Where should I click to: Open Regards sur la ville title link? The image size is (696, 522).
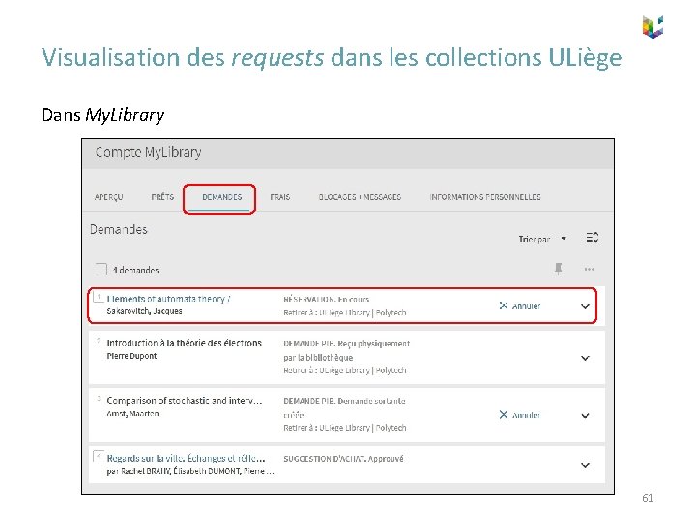186,458
